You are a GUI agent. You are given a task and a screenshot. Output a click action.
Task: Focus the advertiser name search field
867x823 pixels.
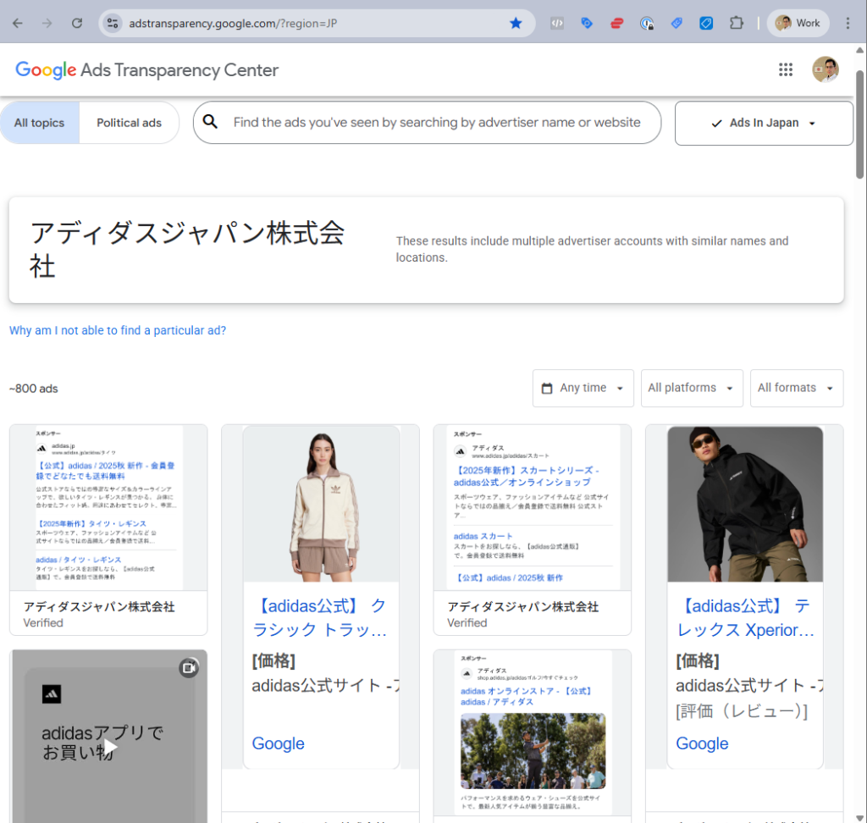(x=437, y=123)
